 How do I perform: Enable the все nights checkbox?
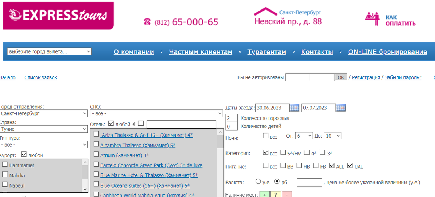click(x=266, y=136)
